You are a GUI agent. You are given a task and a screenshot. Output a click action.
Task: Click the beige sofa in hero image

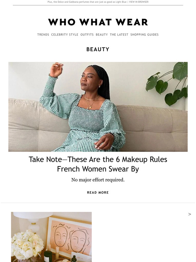tap(150, 127)
